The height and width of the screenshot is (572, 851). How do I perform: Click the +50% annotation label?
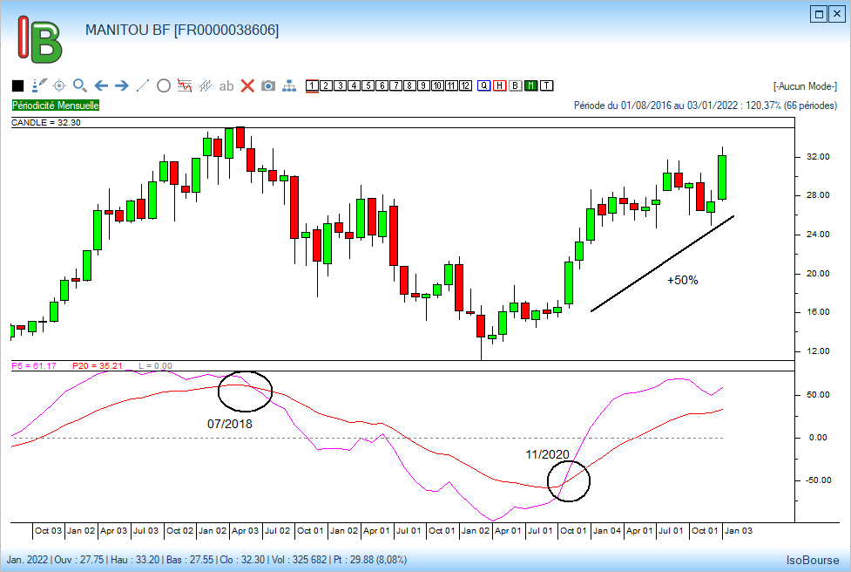683,280
